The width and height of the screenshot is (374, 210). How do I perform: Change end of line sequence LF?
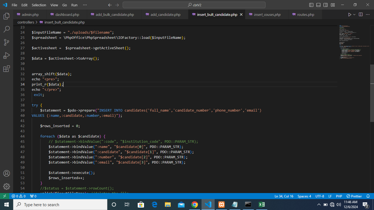tap(330, 196)
